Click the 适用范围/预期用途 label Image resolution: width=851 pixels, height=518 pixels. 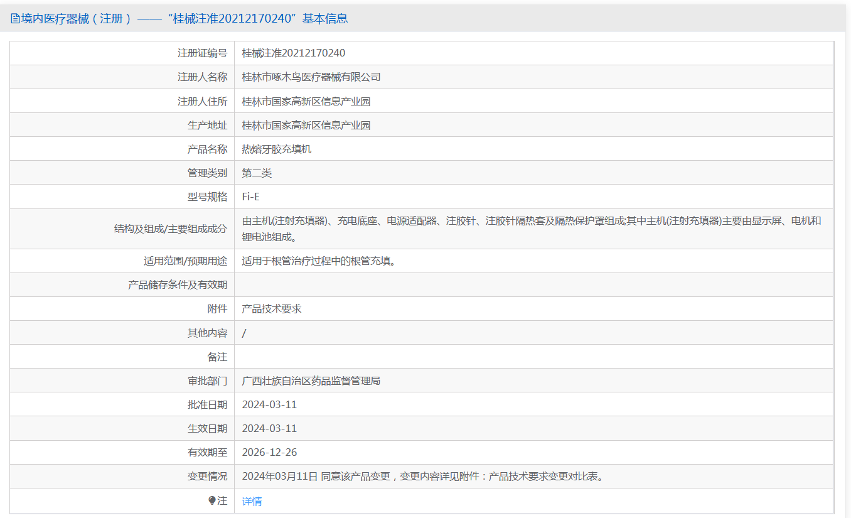point(185,261)
